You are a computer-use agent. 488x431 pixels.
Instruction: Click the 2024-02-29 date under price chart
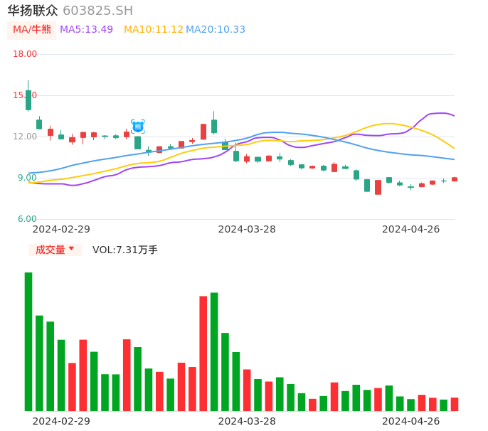tap(61, 229)
